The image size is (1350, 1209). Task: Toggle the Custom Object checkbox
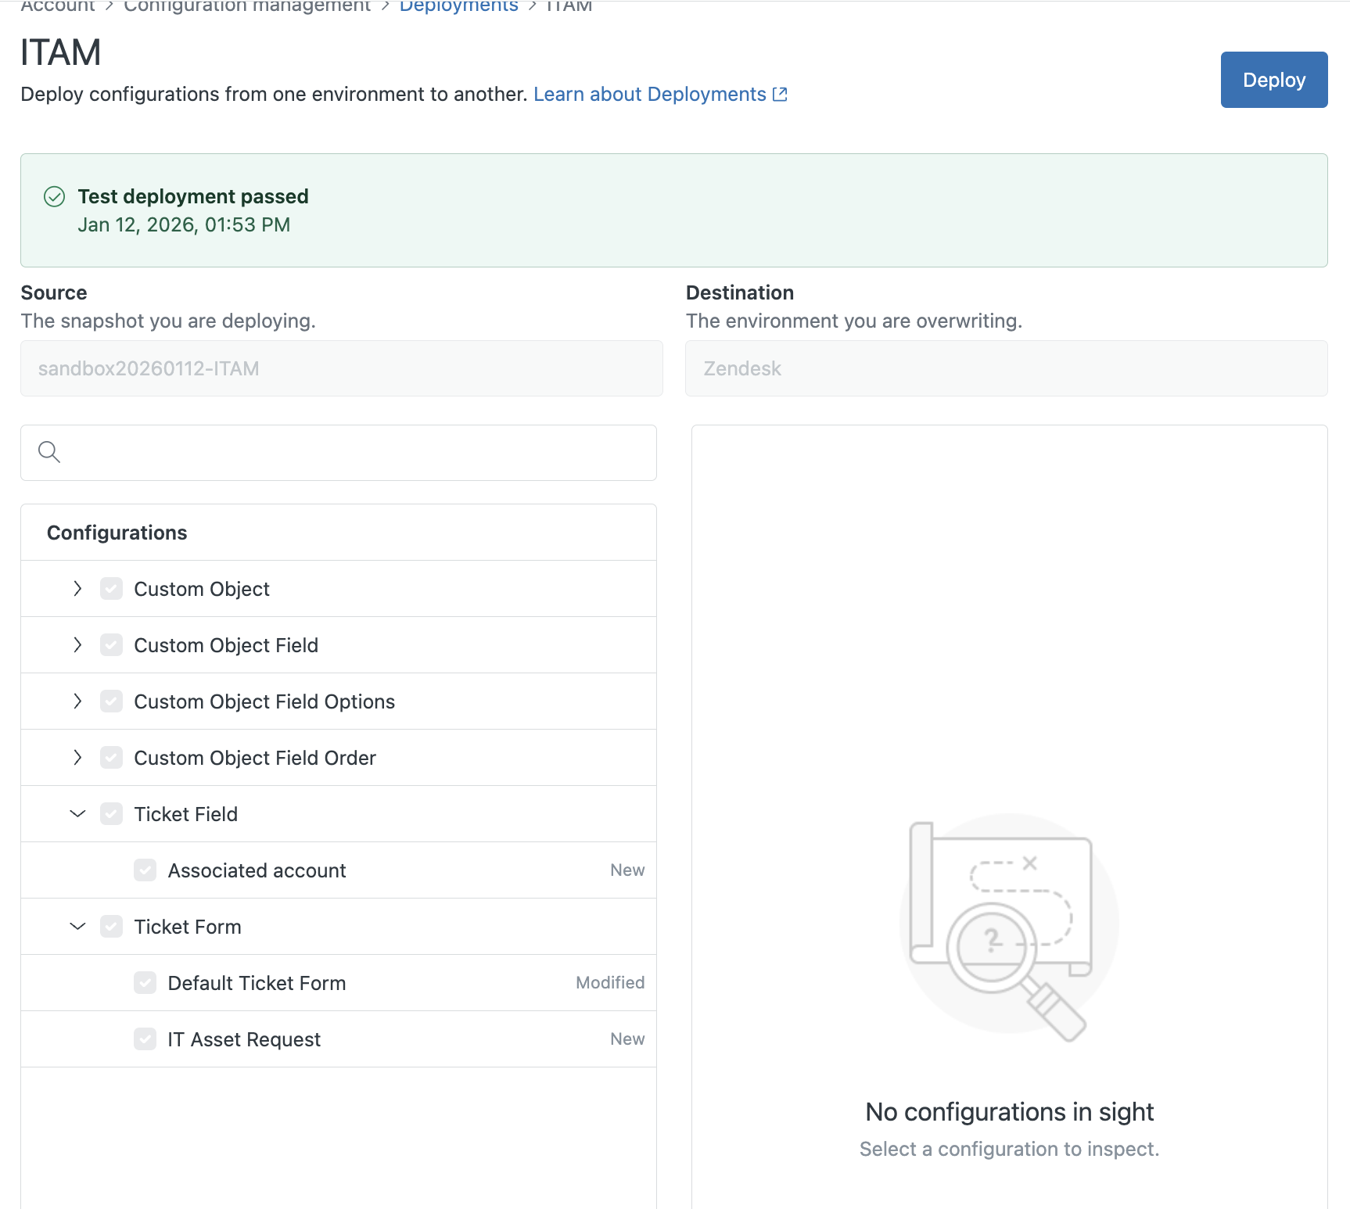tap(111, 589)
